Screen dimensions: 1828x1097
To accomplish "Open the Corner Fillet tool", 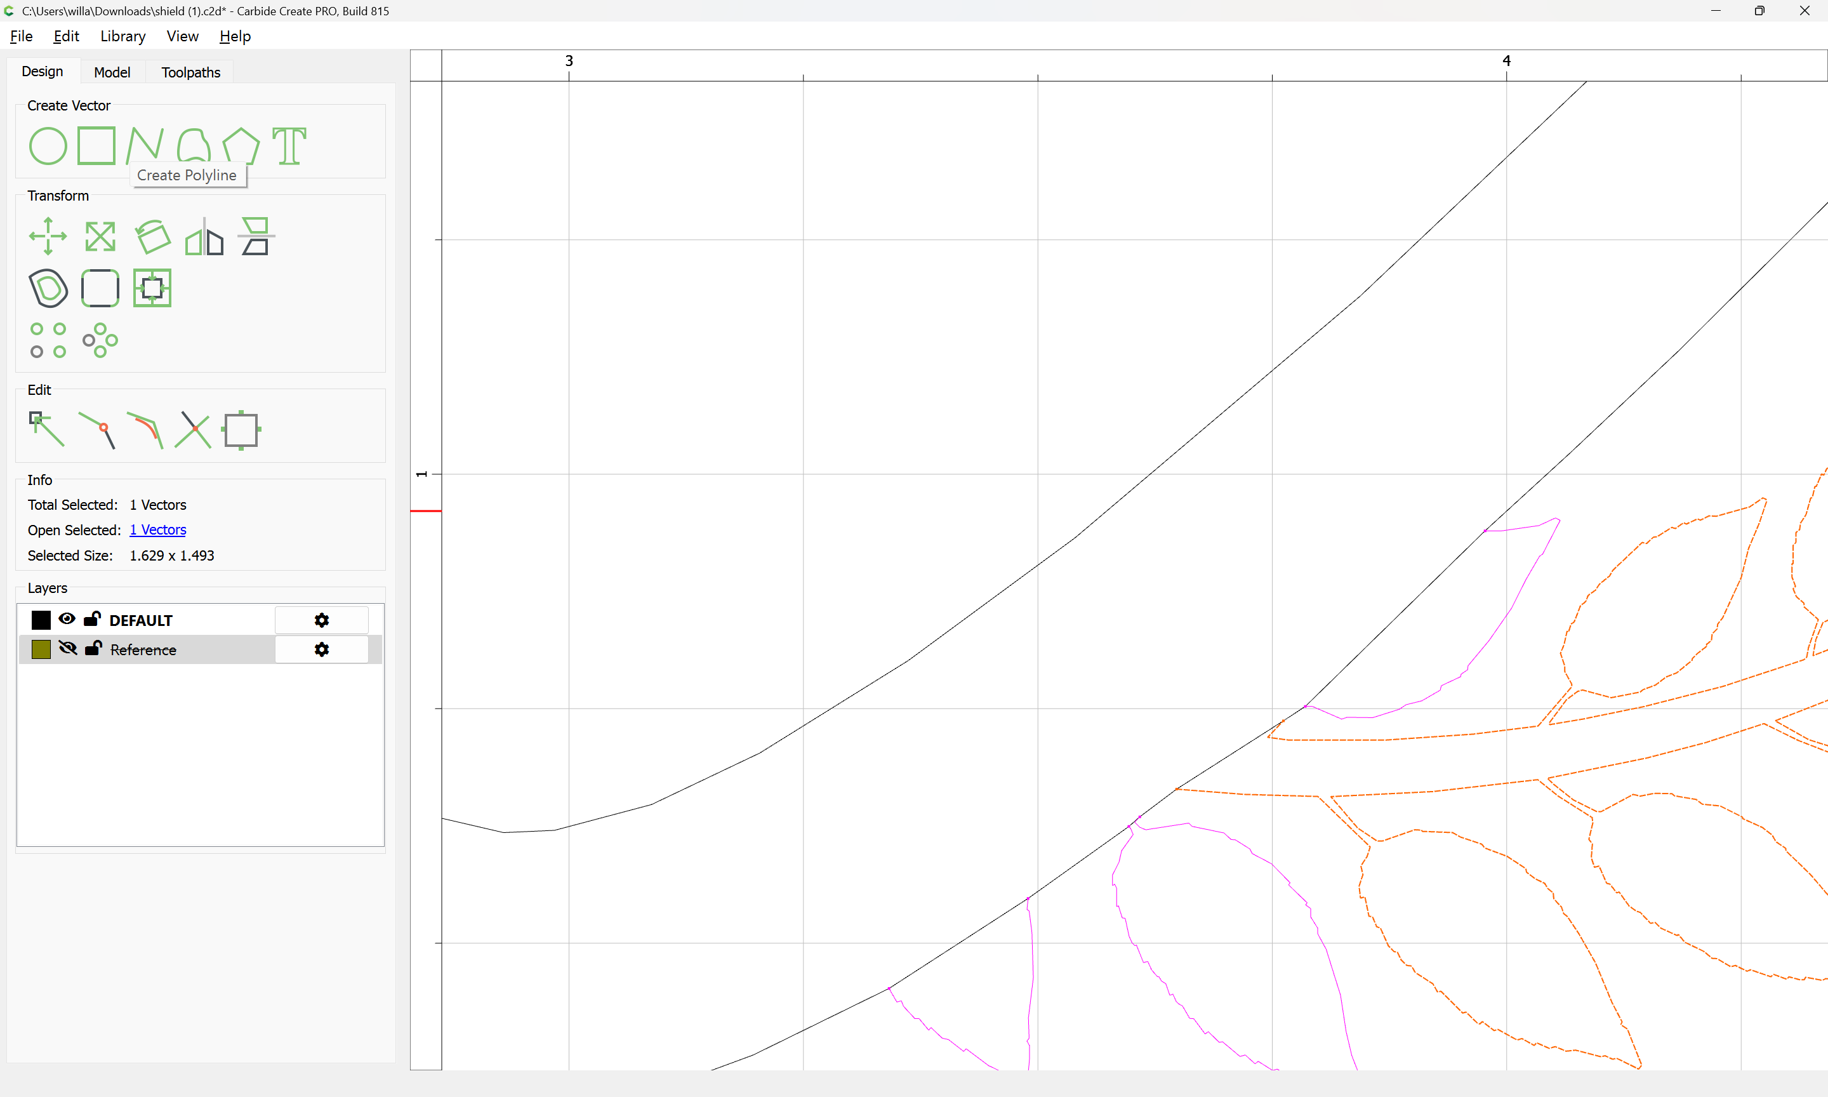I will click(100, 288).
